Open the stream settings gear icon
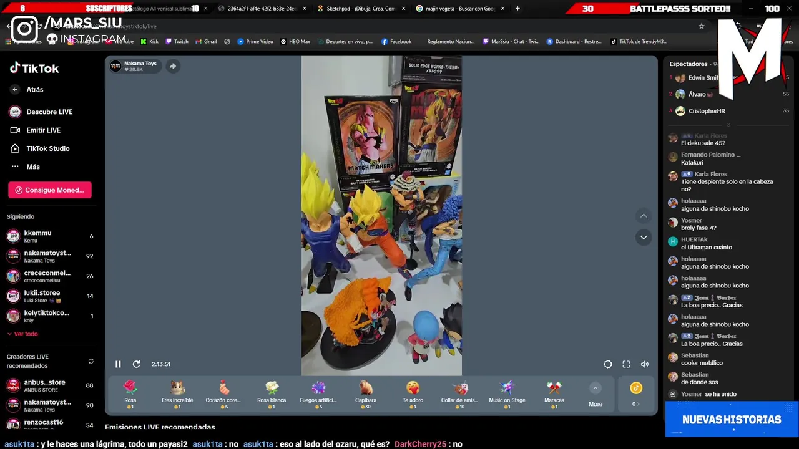 pyautogui.click(x=608, y=364)
